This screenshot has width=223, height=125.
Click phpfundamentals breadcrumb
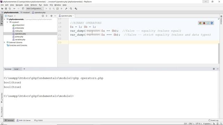coord(10,12)
